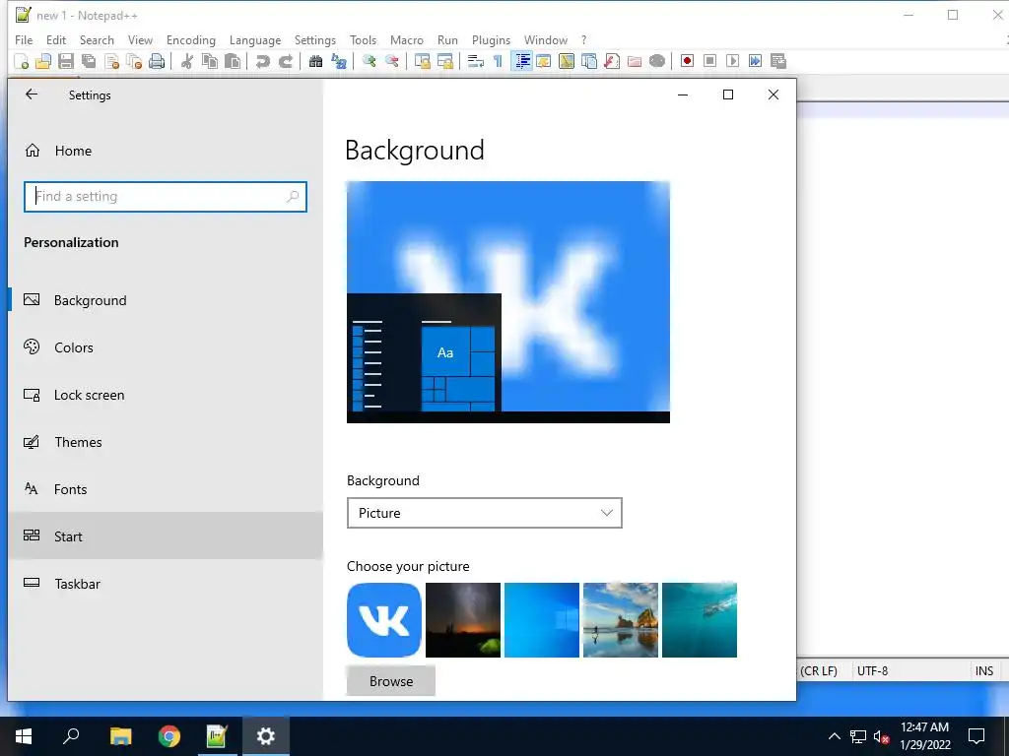Open Chrome from the taskbar

point(168,736)
